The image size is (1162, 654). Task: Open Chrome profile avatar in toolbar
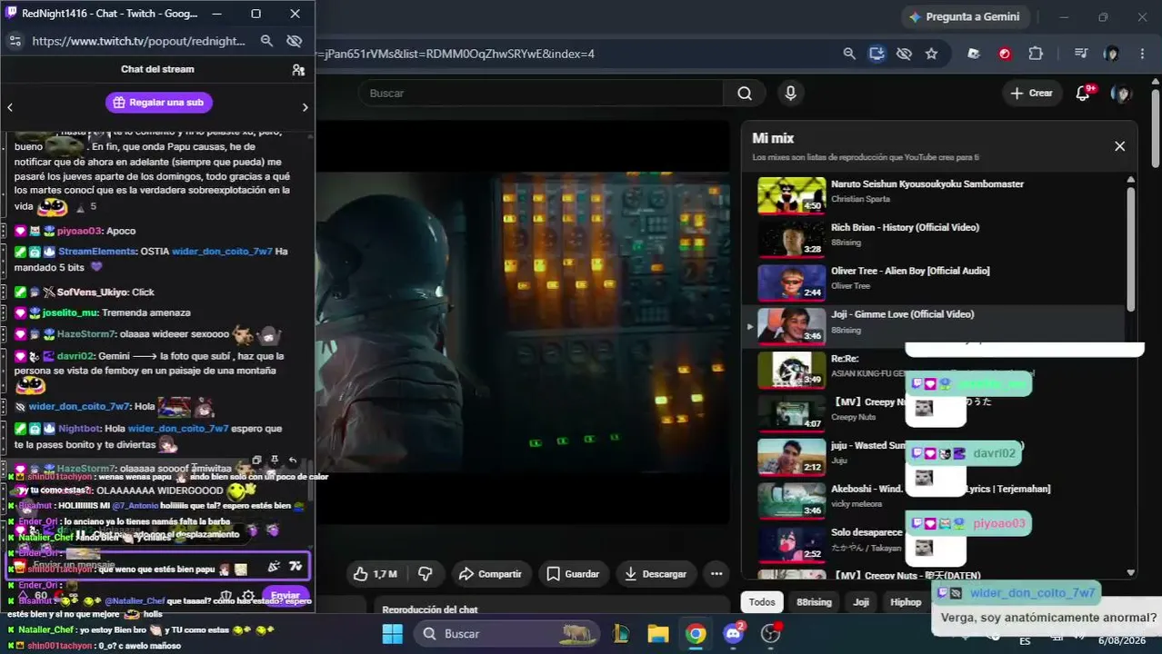(x=1111, y=54)
